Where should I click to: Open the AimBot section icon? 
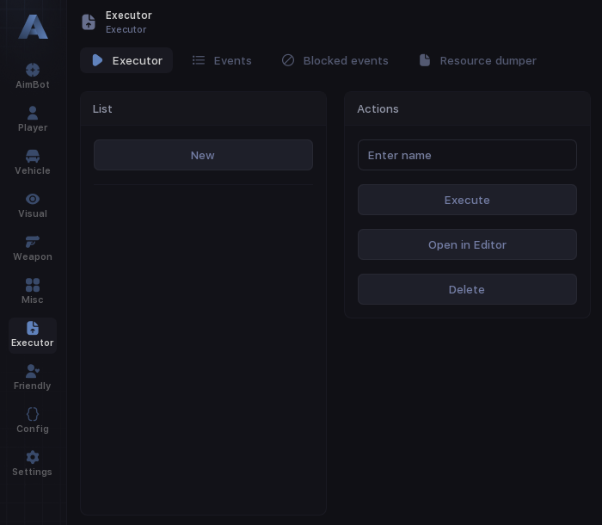[x=33, y=70]
